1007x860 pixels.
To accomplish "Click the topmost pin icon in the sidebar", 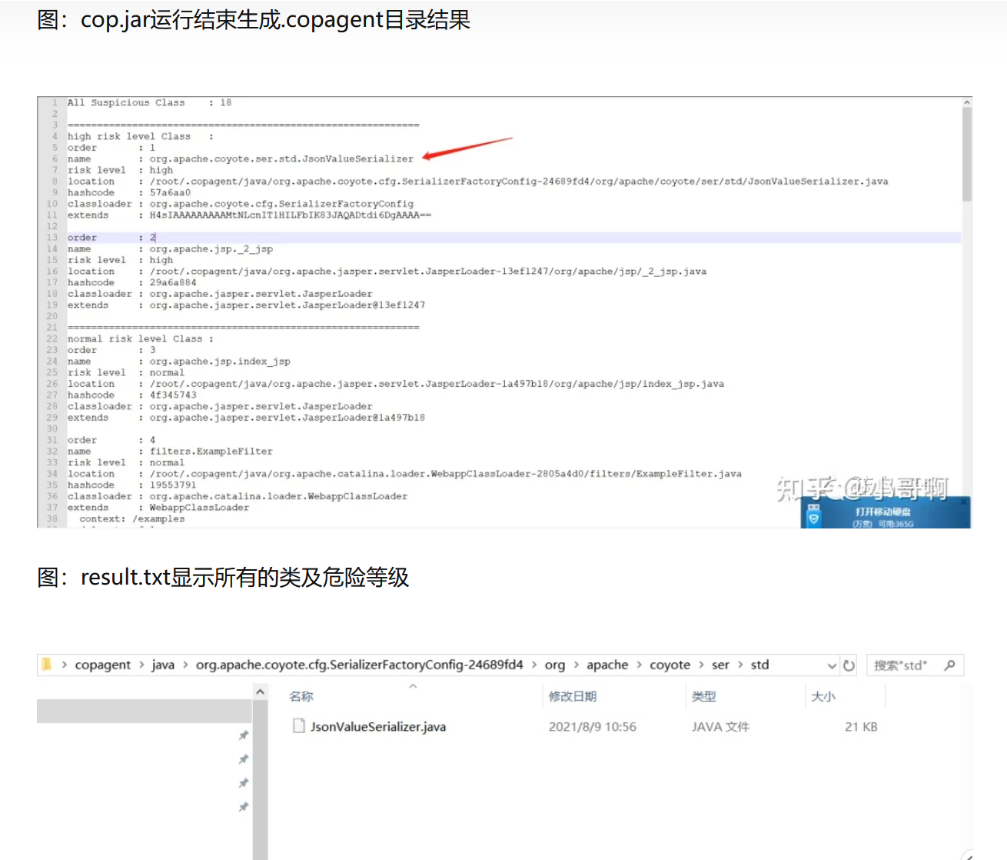I will point(244,735).
